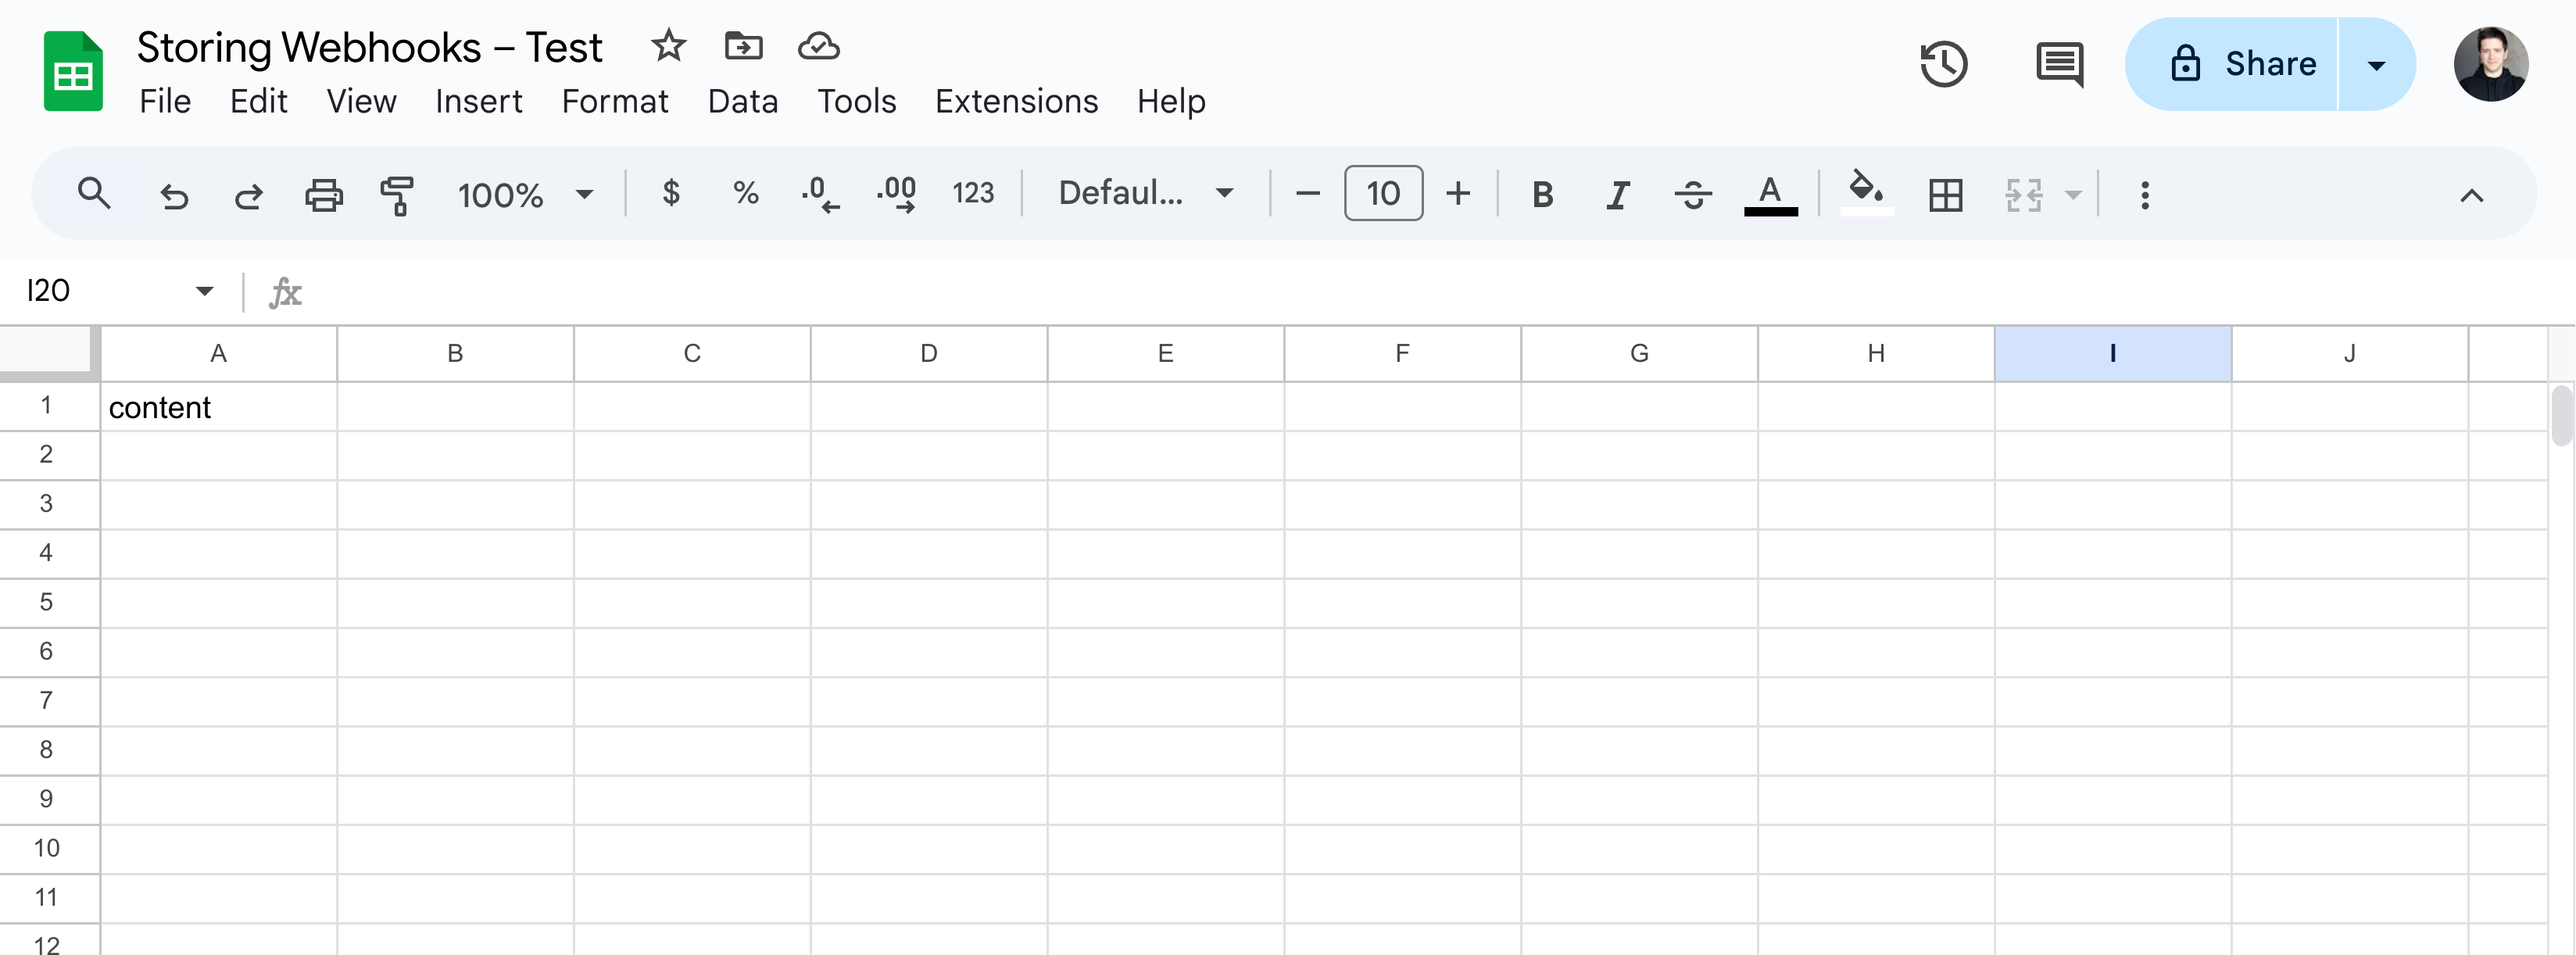The width and height of the screenshot is (2576, 955).
Task: Click the move to folder icon
Action: point(743,46)
